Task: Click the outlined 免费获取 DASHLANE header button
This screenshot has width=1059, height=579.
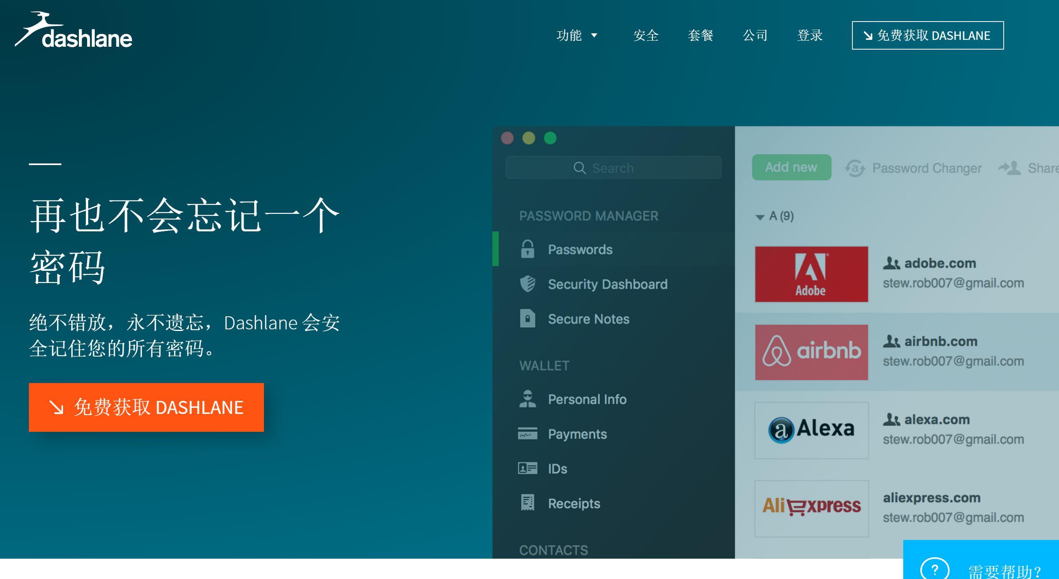Action: click(x=928, y=35)
